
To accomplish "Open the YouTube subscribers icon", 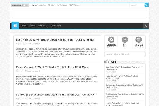I will pyautogui.click(x=139, y=39).
